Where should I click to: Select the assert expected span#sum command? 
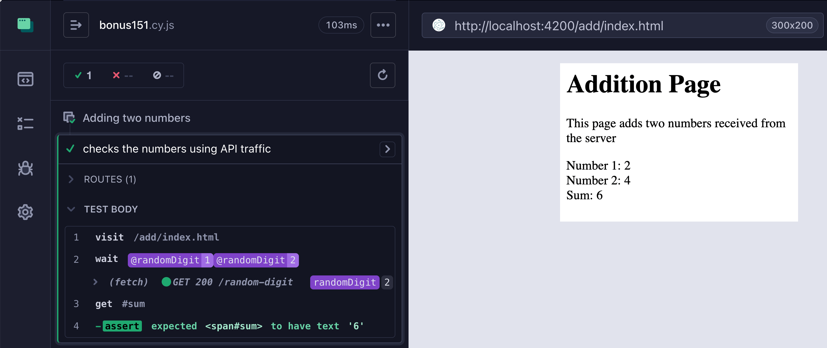(229, 326)
